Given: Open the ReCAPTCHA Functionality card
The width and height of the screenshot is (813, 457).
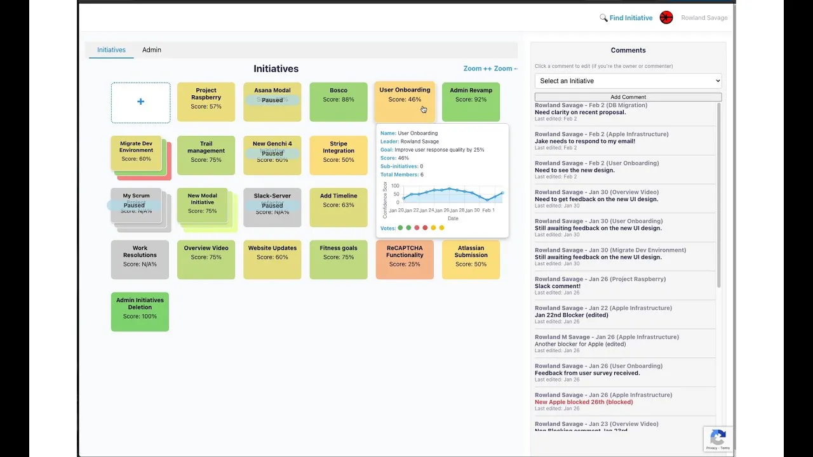Looking at the screenshot, I should pyautogui.click(x=405, y=259).
